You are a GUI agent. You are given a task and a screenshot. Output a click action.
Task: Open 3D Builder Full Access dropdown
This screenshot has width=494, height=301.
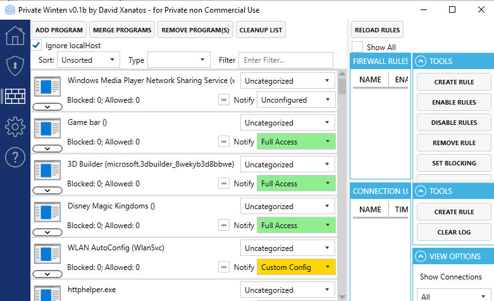tap(296, 183)
